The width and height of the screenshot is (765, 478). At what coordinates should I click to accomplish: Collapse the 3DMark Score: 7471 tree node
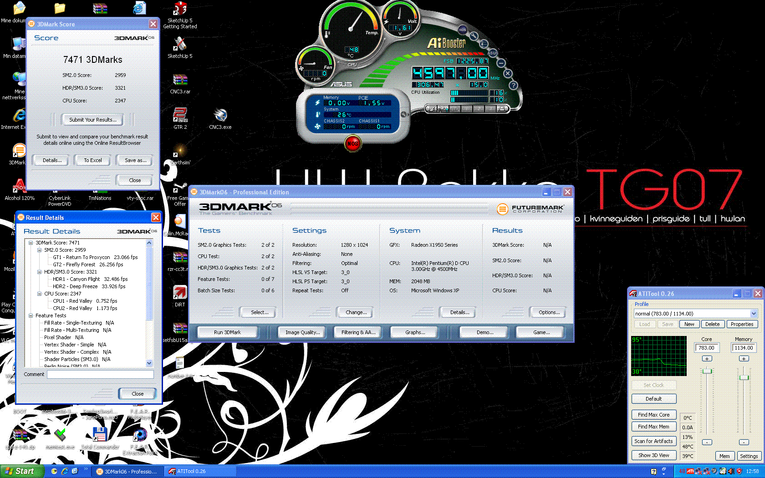point(31,243)
